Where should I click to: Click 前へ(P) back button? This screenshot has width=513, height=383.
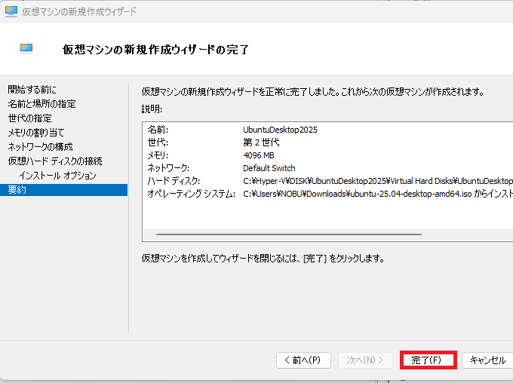[x=303, y=360]
